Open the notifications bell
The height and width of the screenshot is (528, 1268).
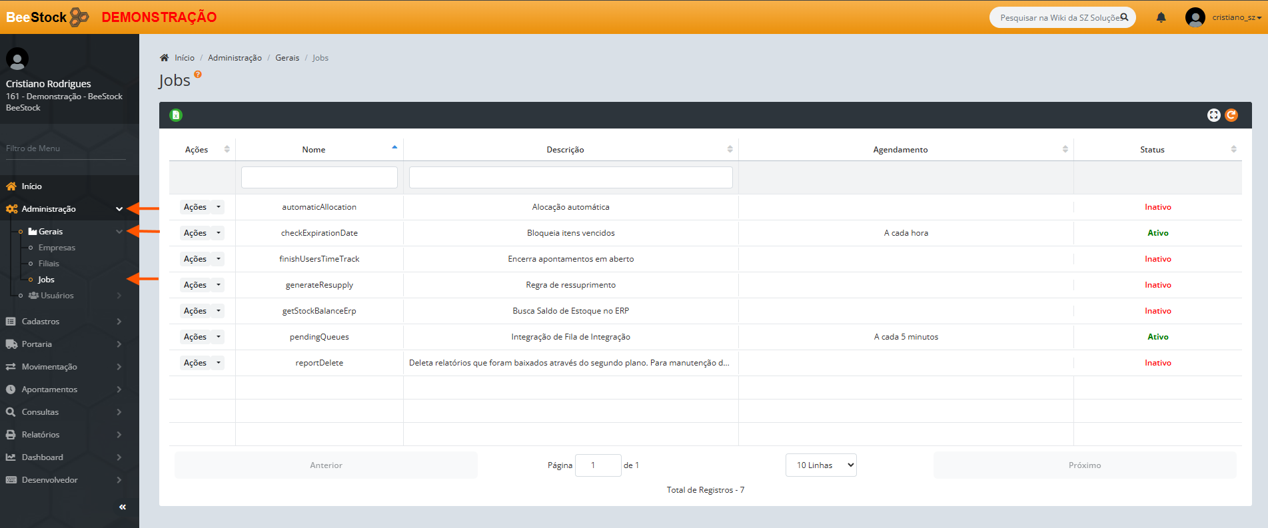click(1161, 17)
